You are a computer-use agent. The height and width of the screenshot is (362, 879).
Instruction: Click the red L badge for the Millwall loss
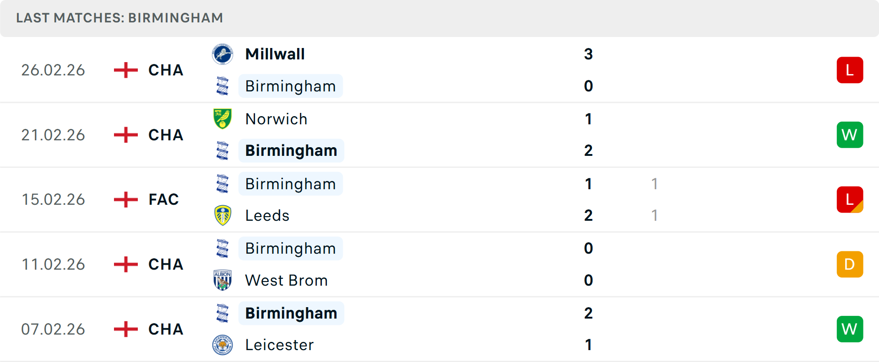[850, 69]
